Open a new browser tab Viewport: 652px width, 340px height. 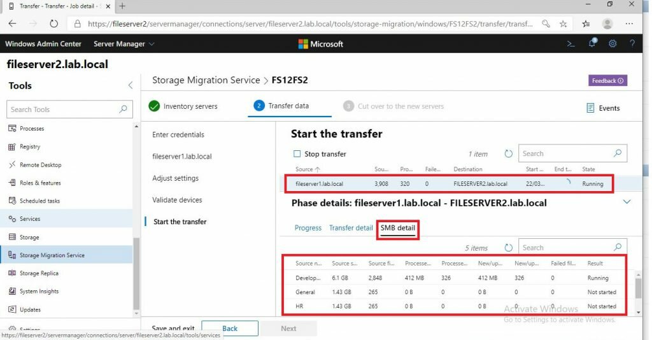pyautogui.click(x=122, y=6)
